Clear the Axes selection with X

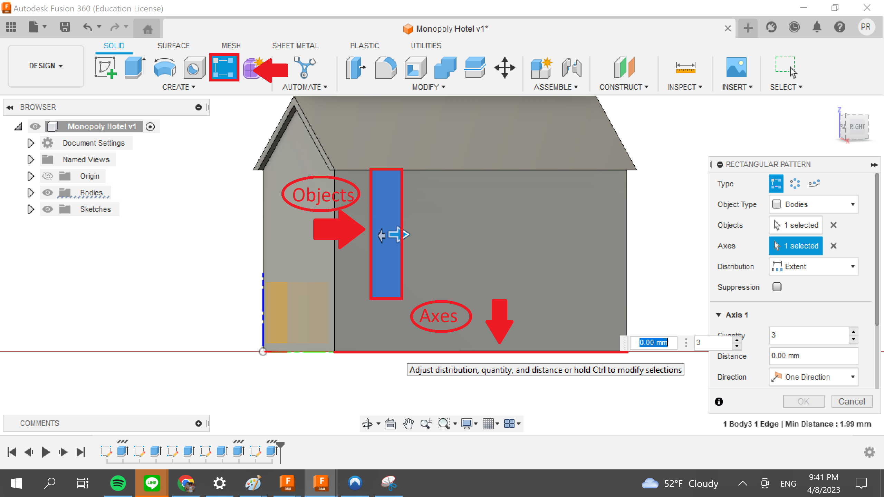pos(833,246)
